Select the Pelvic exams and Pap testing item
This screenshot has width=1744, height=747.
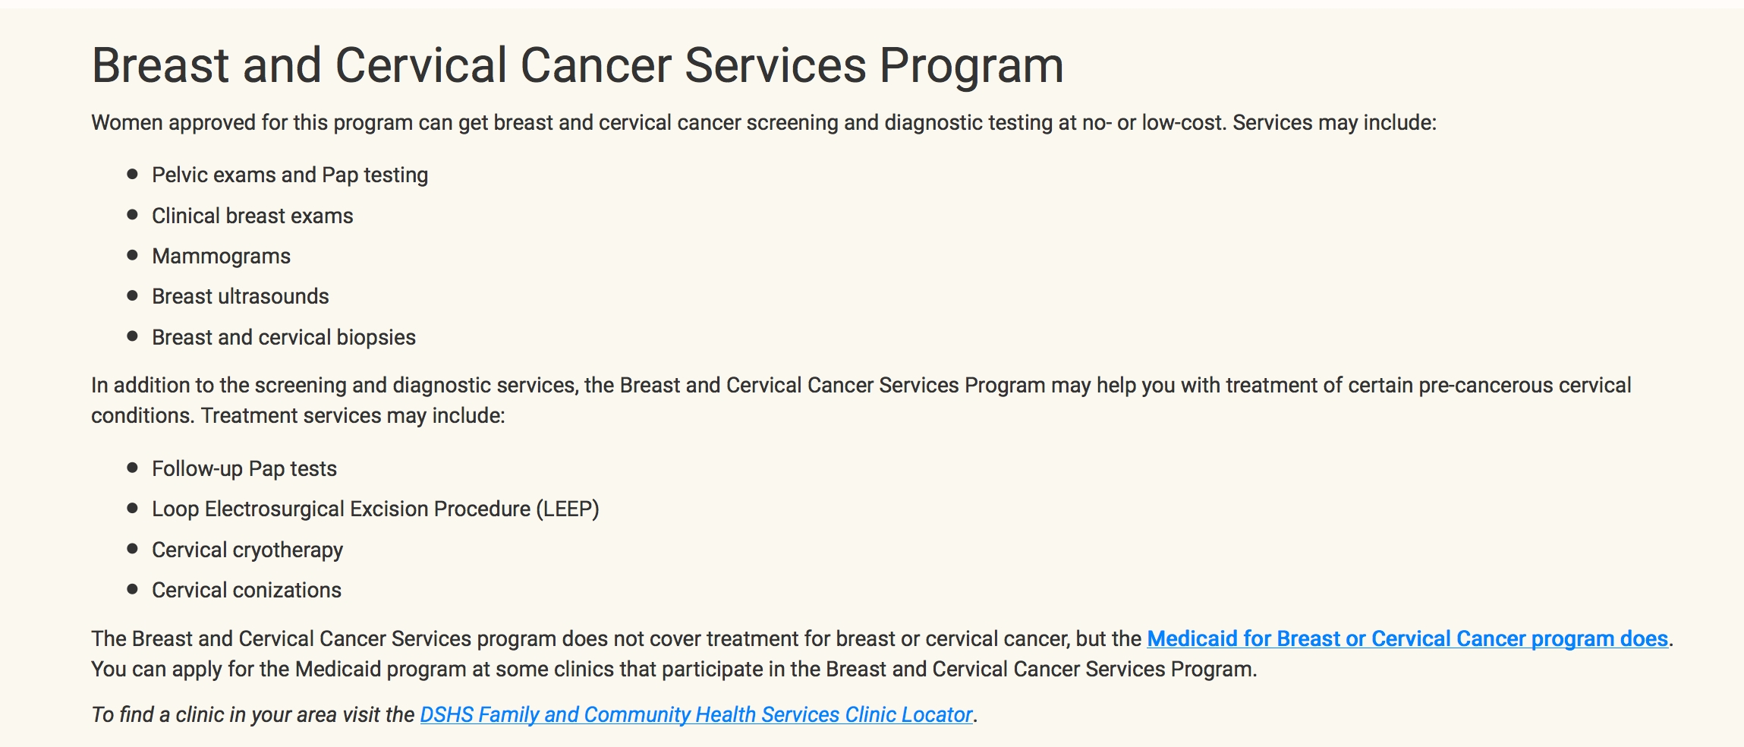pyautogui.click(x=290, y=175)
